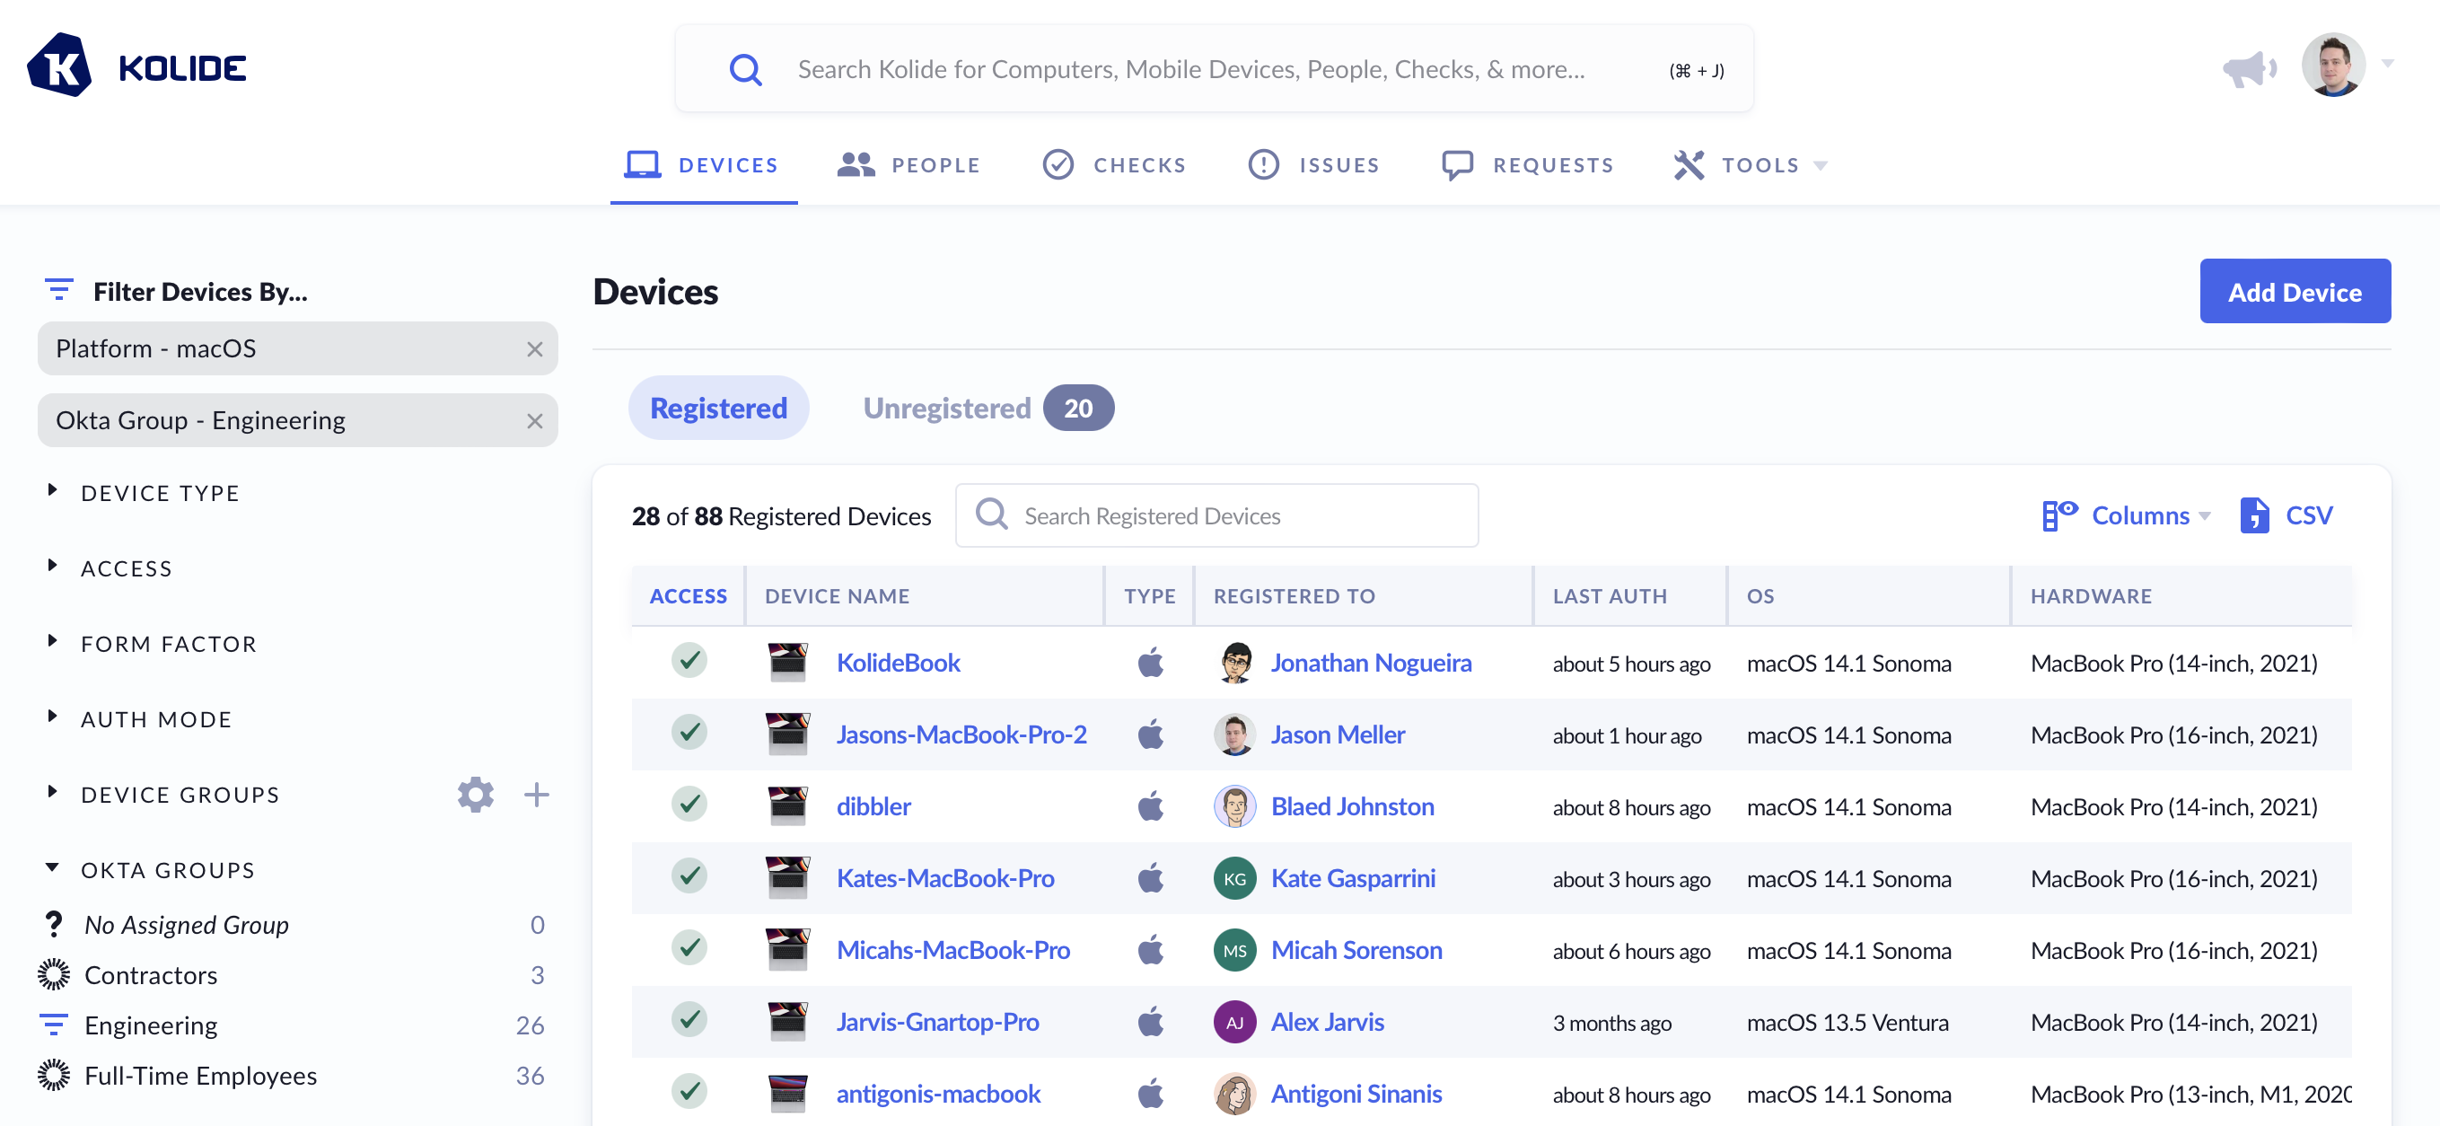Click the filter icon beside Filter Devices By
Screen dimensions: 2440x1126
coord(58,290)
